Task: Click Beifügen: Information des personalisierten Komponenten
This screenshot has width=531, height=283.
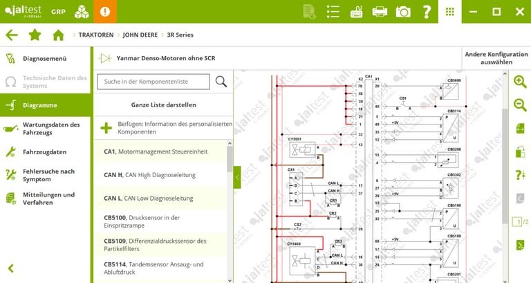Action: (164, 128)
